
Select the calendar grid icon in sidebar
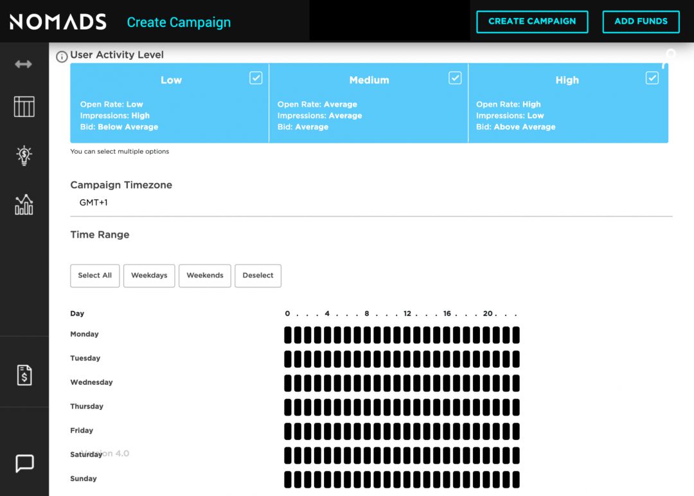(24, 107)
